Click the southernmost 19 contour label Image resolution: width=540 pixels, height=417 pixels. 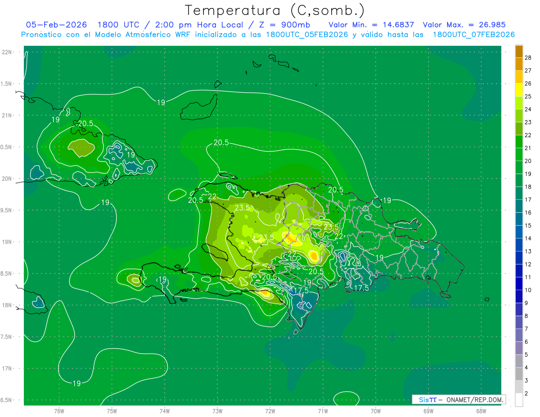click(x=76, y=383)
